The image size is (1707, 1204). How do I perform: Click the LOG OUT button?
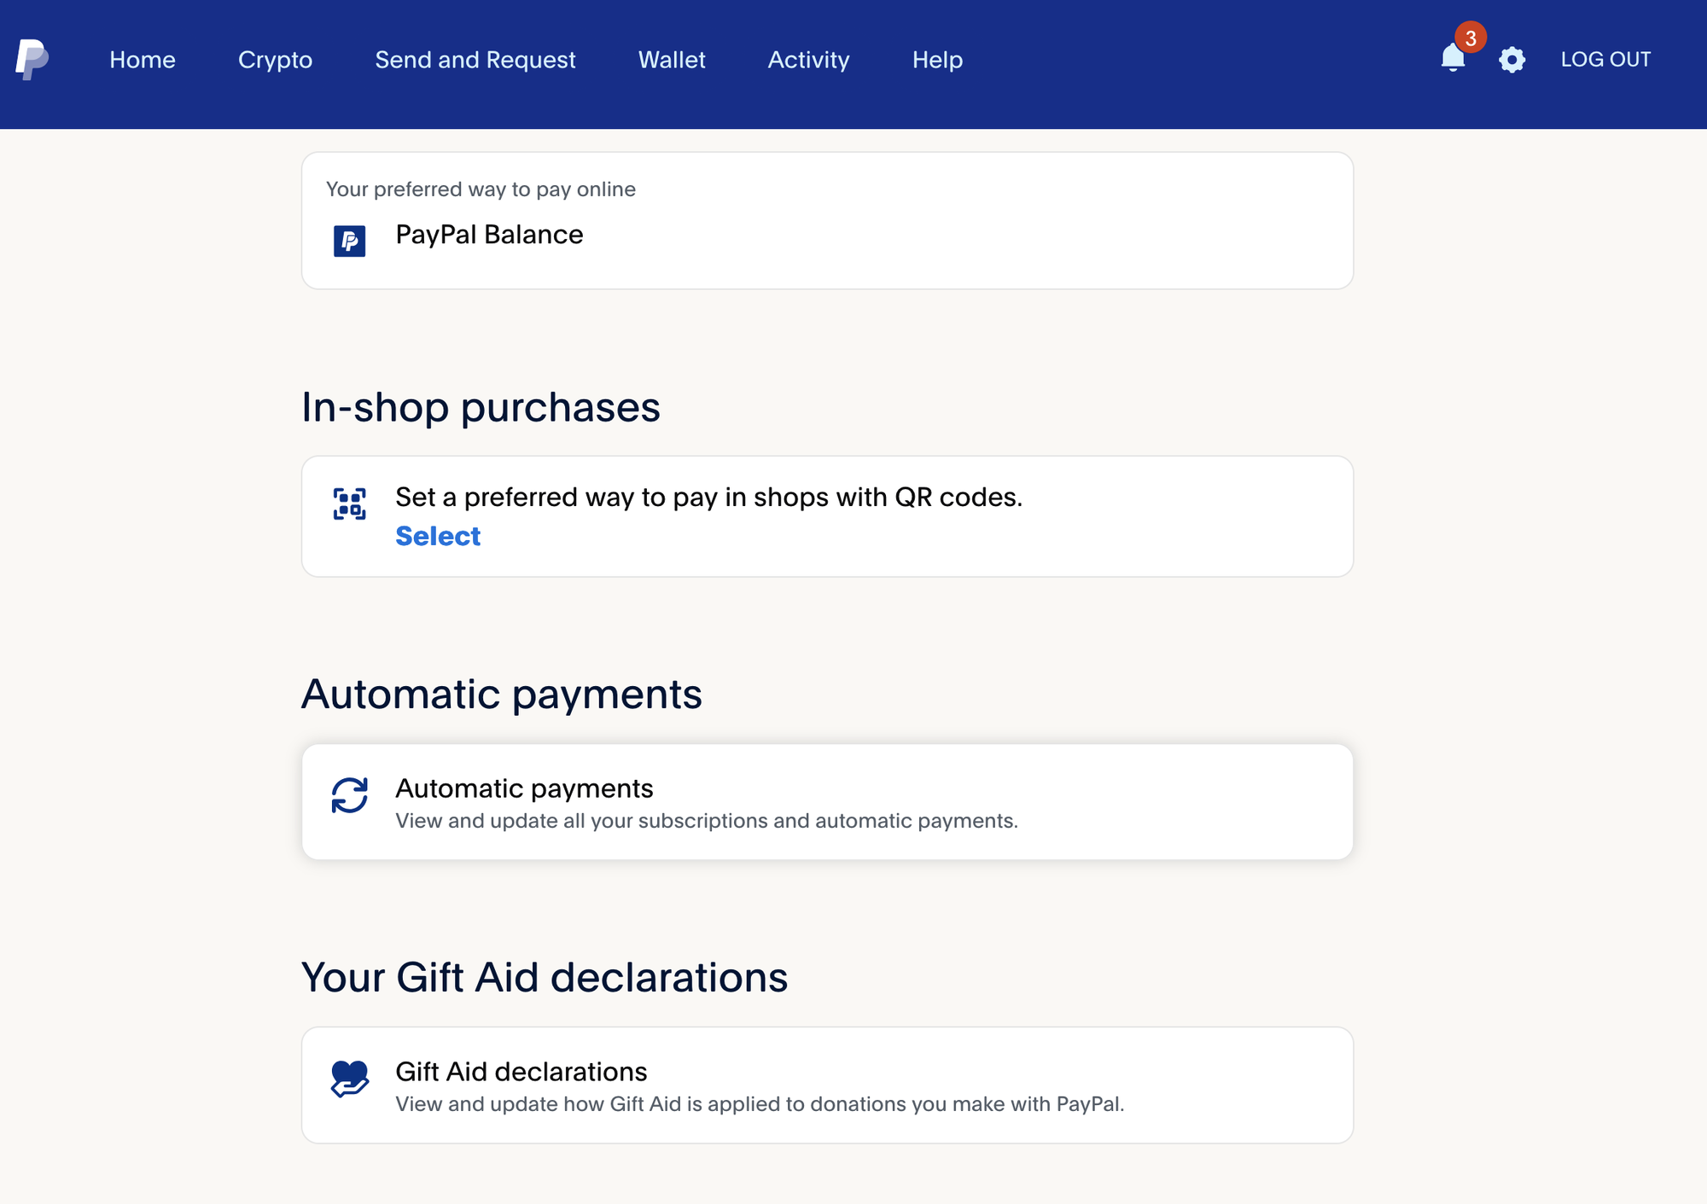point(1605,60)
